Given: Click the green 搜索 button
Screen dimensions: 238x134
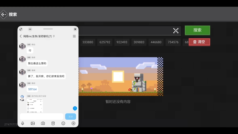Looking at the screenshot, I should point(197,30).
